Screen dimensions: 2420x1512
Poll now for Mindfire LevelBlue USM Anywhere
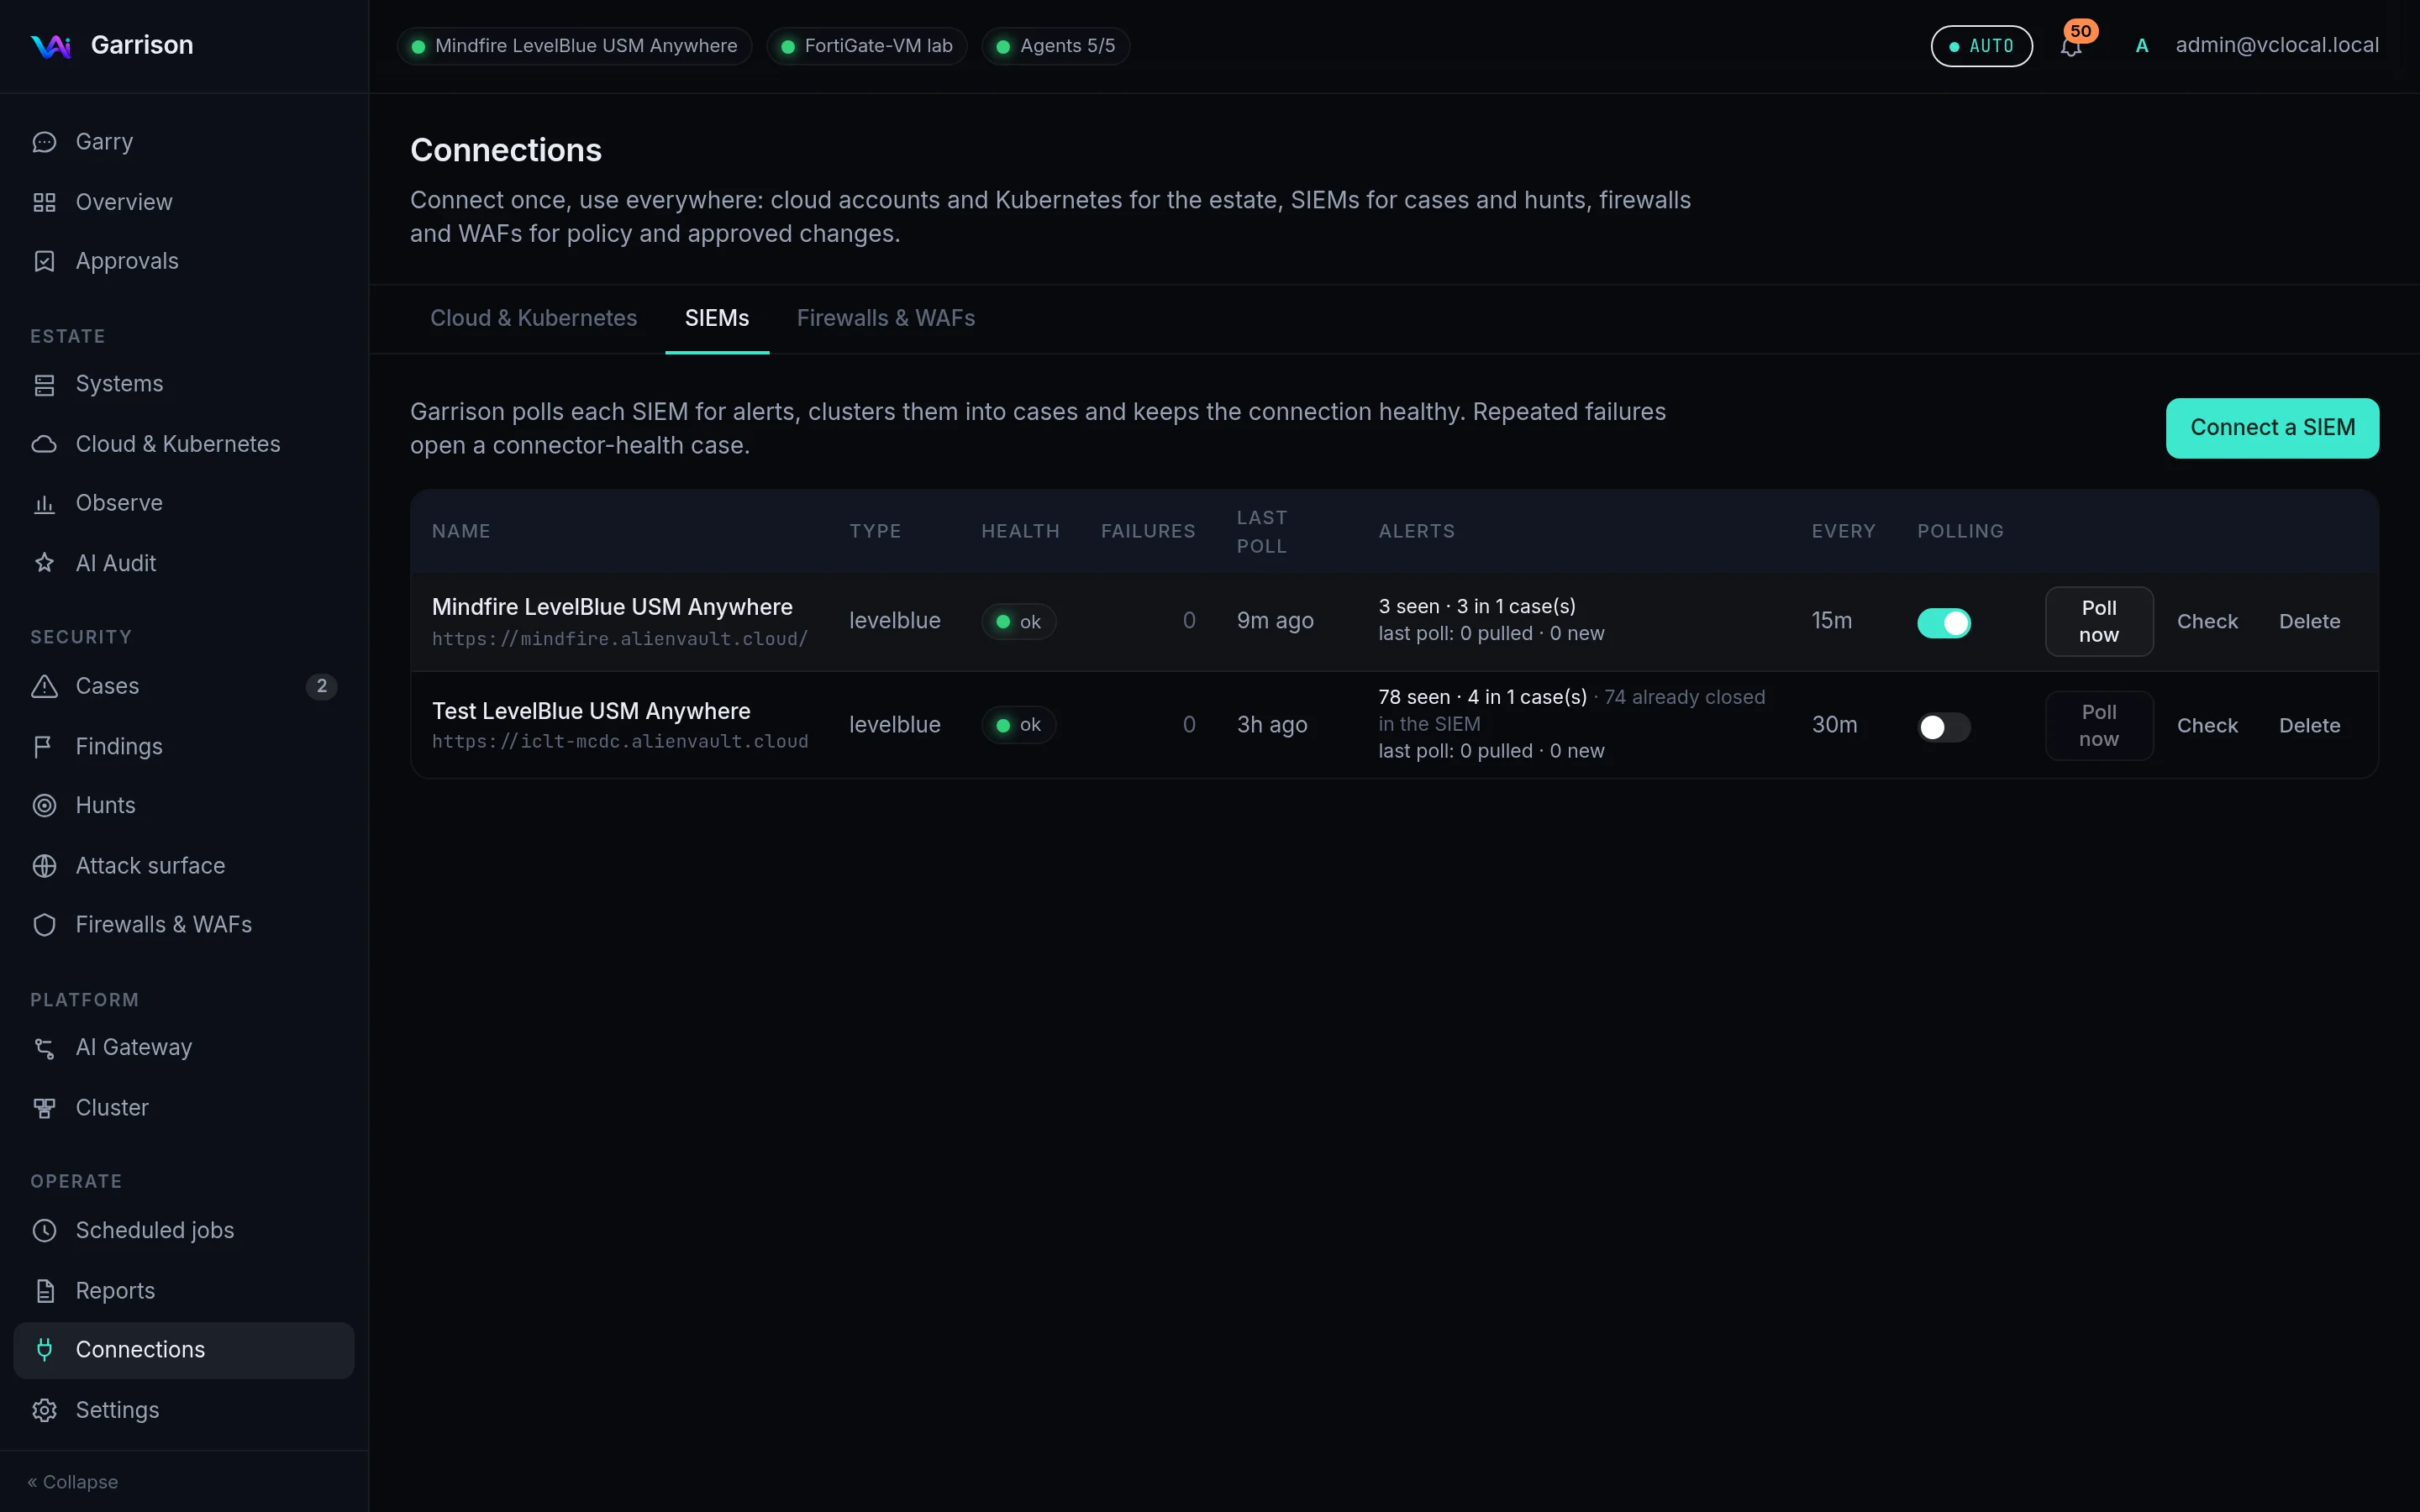pyautogui.click(x=2099, y=621)
